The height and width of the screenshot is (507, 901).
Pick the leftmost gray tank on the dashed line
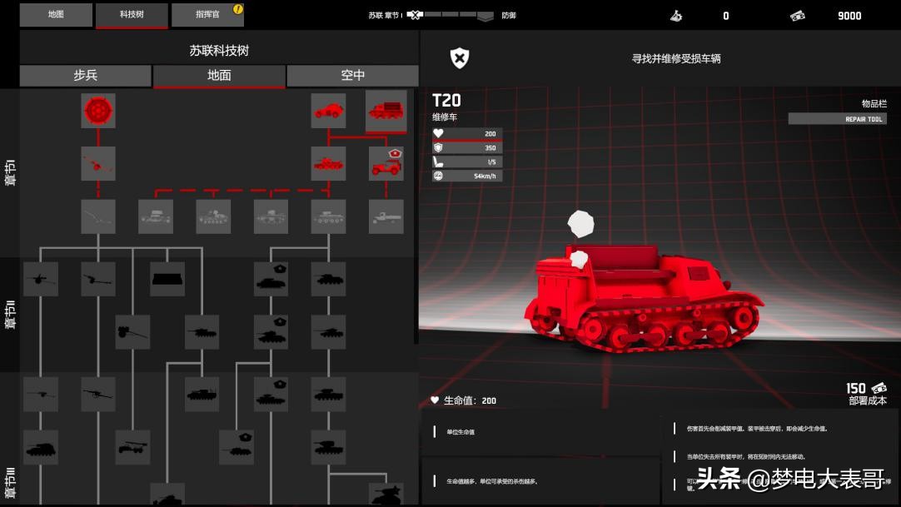click(x=156, y=216)
